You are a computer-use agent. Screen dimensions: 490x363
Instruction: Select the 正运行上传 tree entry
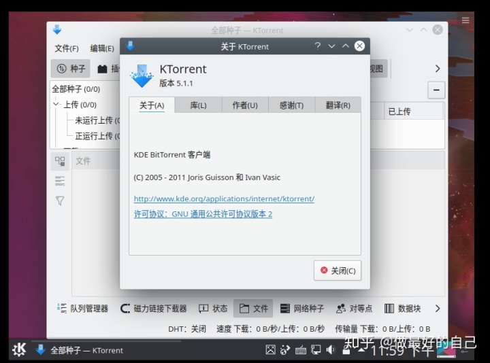pos(97,136)
